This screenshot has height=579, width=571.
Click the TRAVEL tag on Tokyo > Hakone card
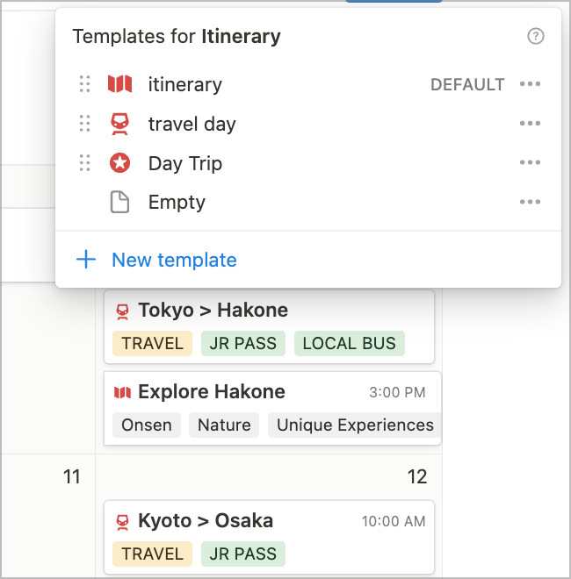tap(152, 343)
